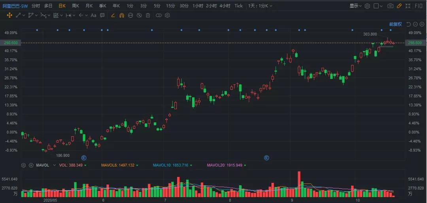Click the text annotation Aa tool

pyautogui.click(x=93, y=15)
